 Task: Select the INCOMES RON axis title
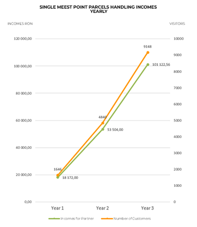click(20, 24)
